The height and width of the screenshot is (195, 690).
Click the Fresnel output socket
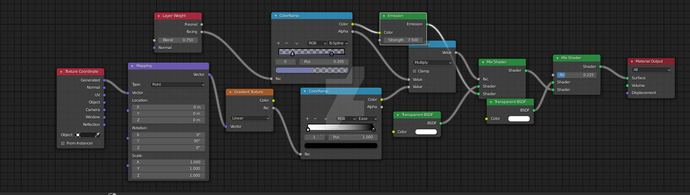point(202,24)
